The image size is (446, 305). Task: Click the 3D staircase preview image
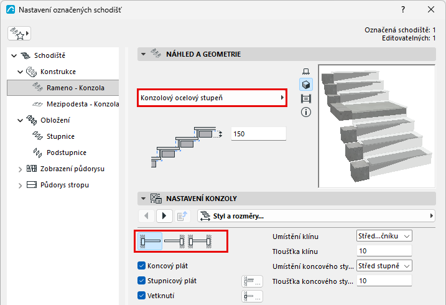[377, 126]
